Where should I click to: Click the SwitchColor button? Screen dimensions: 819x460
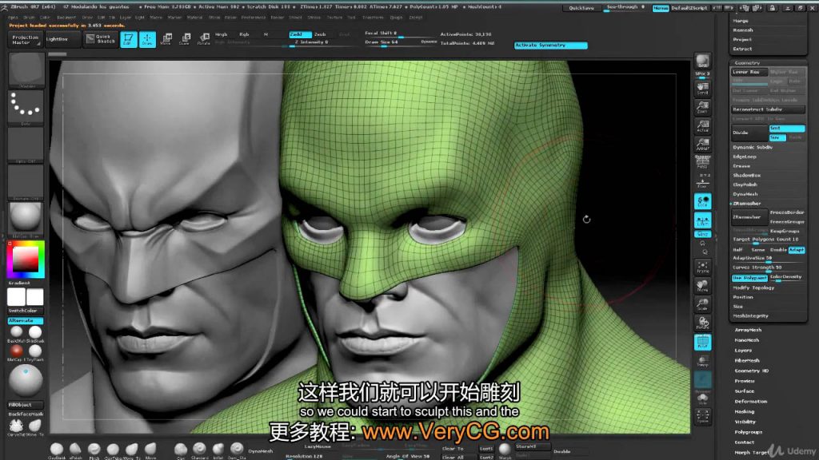click(x=25, y=311)
